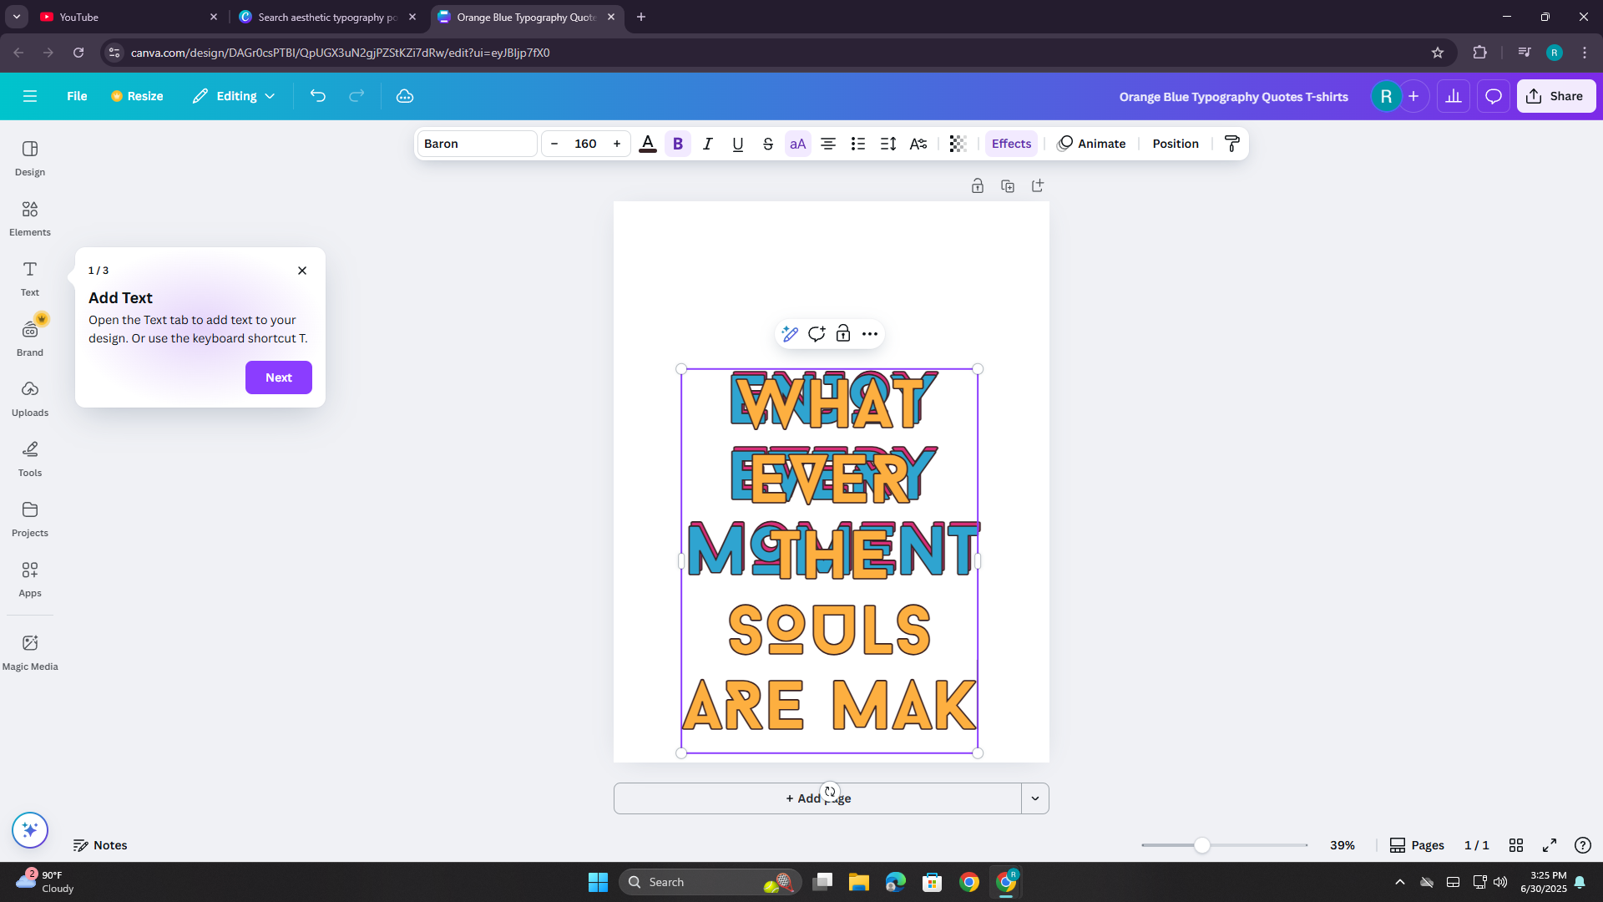Lock selected text element
Screen dimensions: 1603x902
tap(843, 334)
